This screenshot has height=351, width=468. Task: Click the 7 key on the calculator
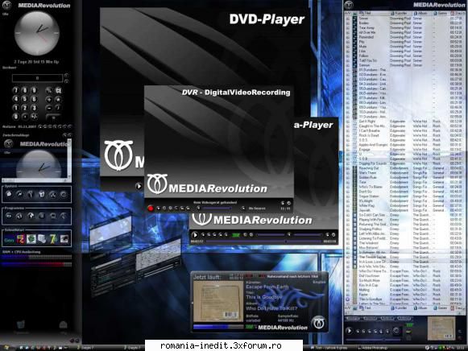point(16,90)
